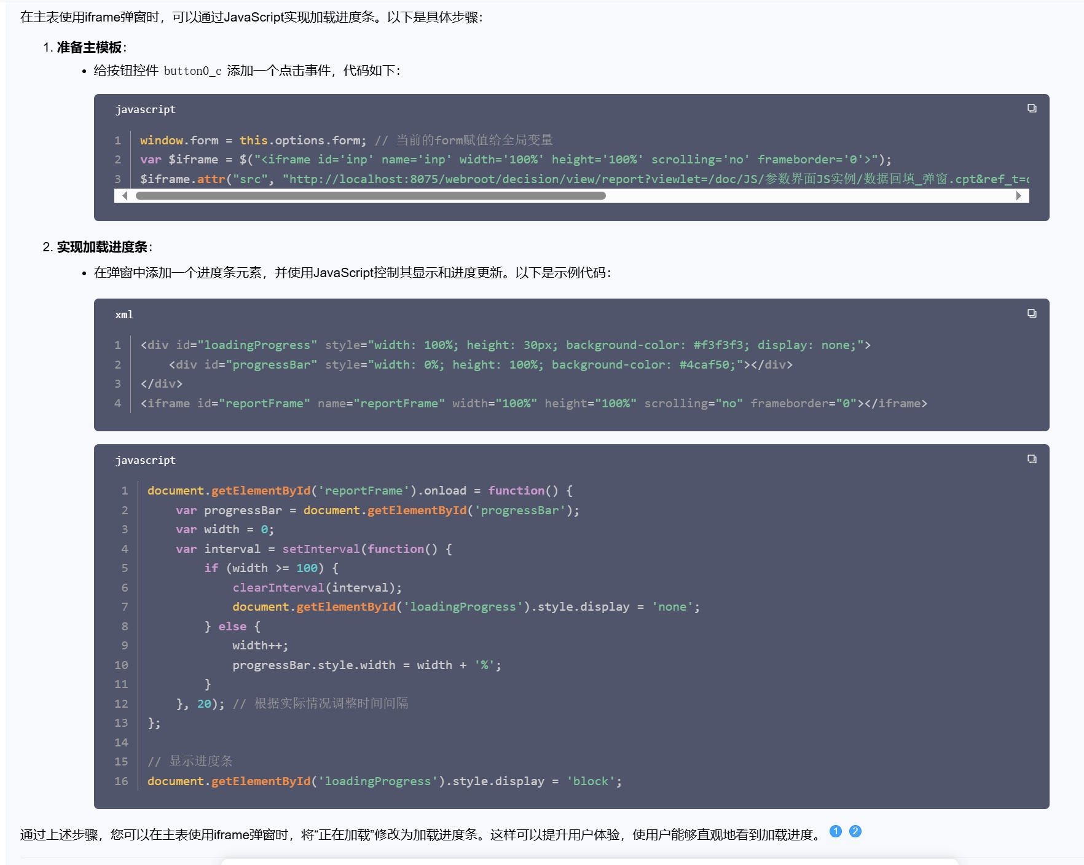Click the '$iframe.attr("src"' code line

click(584, 179)
